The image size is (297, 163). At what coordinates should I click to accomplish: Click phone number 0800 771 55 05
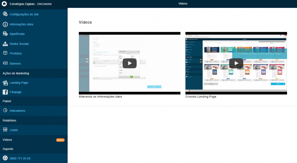[x=20, y=158]
